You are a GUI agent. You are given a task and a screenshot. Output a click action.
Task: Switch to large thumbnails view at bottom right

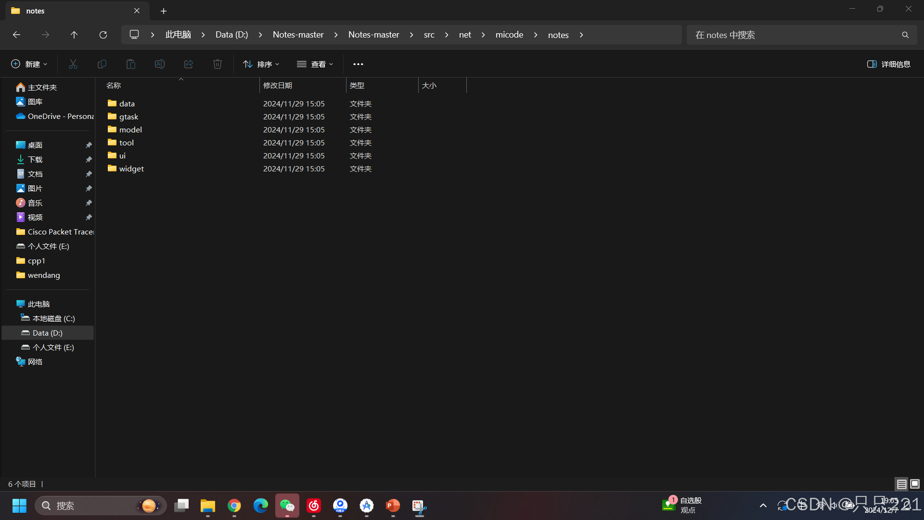coord(915,484)
